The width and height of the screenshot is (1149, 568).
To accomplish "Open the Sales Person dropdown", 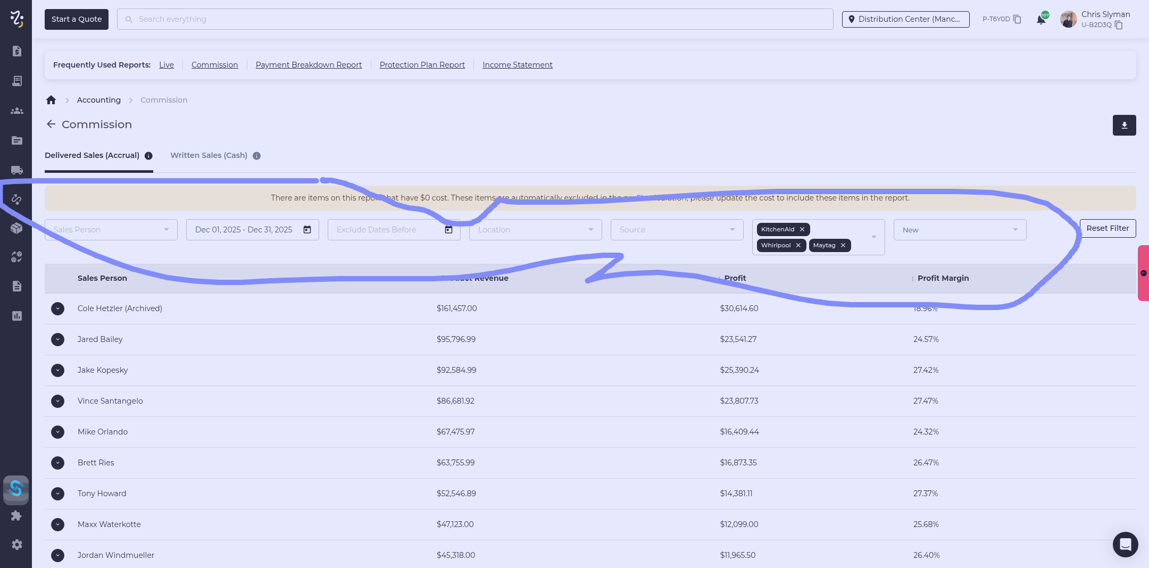I will [x=111, y=230].
